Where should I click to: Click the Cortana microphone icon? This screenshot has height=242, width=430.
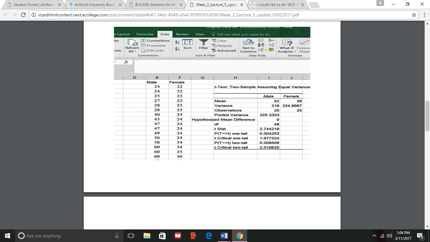(x=117, y=236)
